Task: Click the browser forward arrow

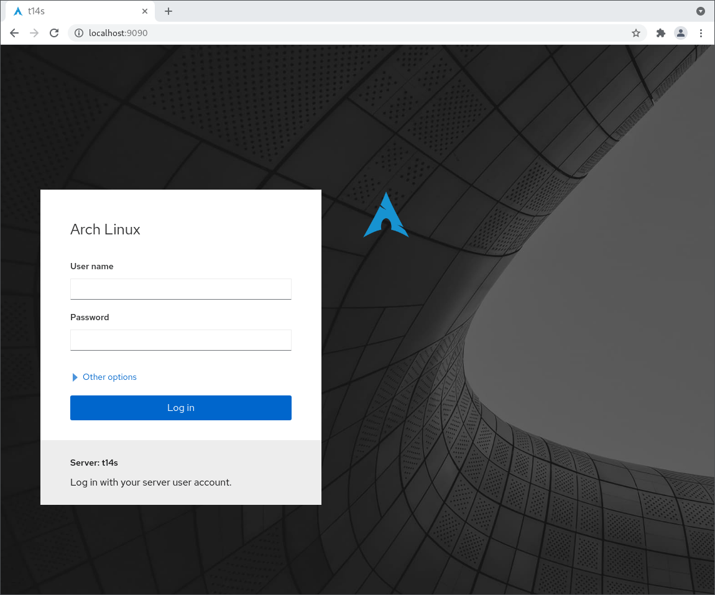Action: 34,33
